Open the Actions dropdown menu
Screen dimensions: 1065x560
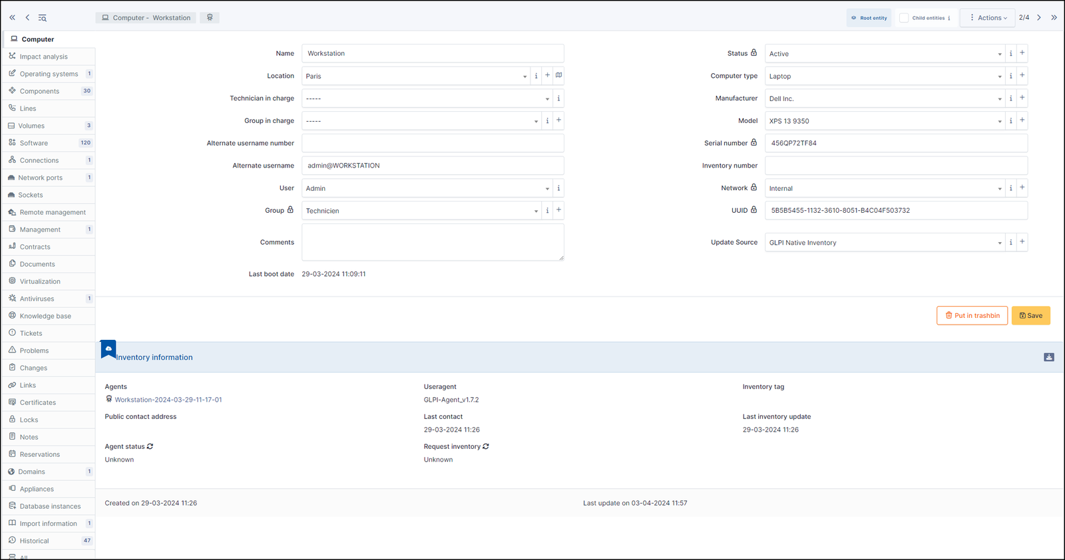[988, 18]
